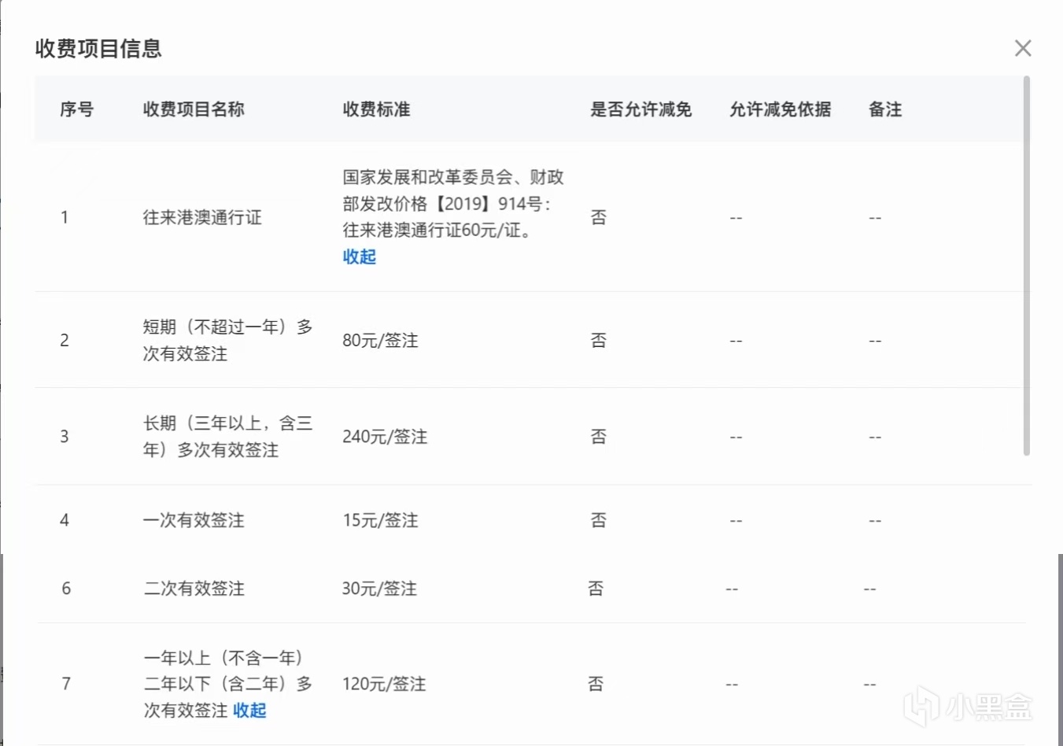This screenshot has height=746, width=1063.
Task: Click the vertical scrollbar of the fee table
Action: coord(1026,266)
